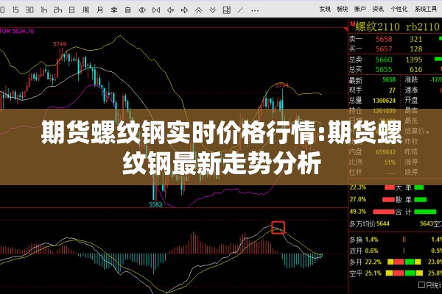Click the 多开 22.2% row
Viewport: 442px width, 294px height.
(x=395, y=262)
